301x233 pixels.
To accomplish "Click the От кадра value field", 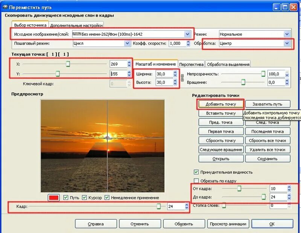I will [x=278, y=189].
